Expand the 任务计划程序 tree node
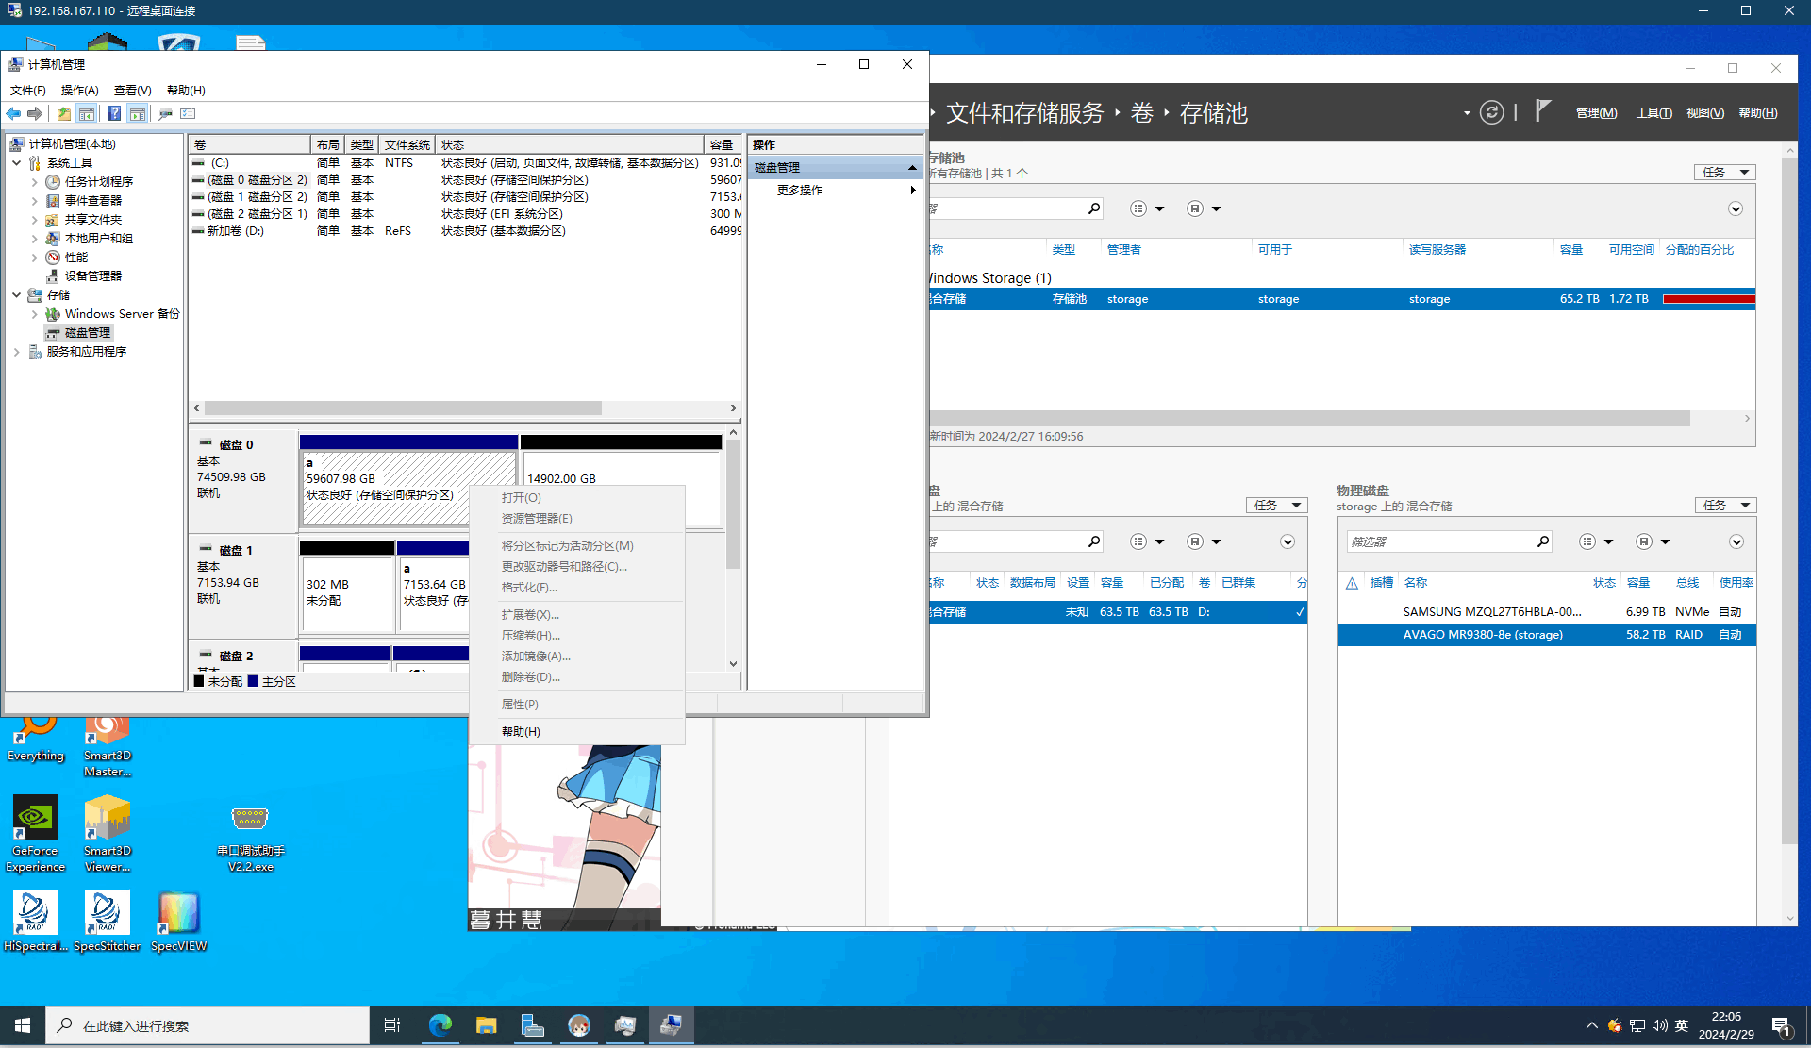 point(35,181)
